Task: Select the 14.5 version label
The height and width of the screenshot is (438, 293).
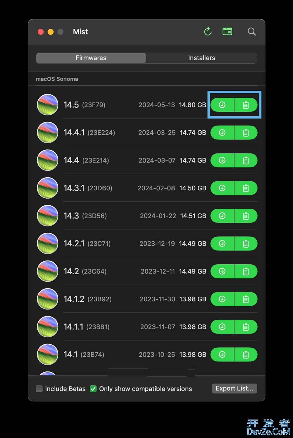Action: [71, 105]
